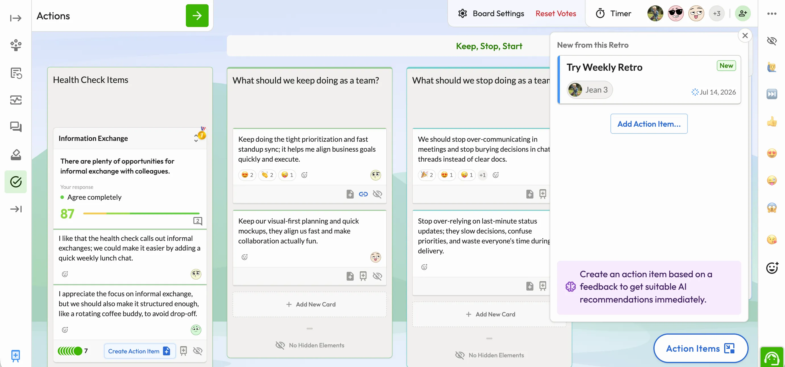The height and width of the screenshot is (367, 785).
Task: Select the Actions checkmark step in sidebar
Action: [x=16, y=182]
